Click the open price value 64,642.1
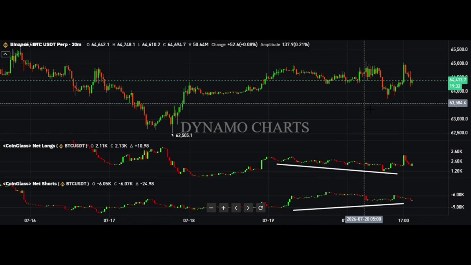471x265 pixels. [100, 45]
